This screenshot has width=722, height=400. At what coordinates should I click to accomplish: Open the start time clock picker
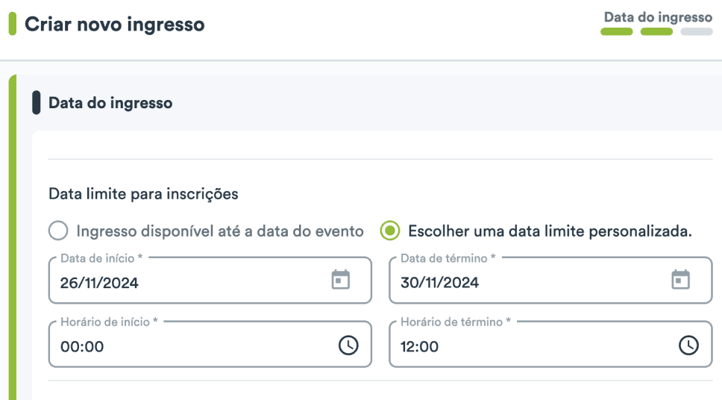click(348, 345)
